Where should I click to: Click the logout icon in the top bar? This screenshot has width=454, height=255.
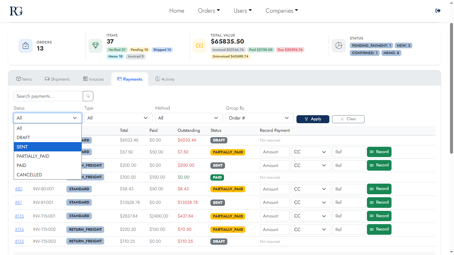pyautogui.click(x=438, y=10)
